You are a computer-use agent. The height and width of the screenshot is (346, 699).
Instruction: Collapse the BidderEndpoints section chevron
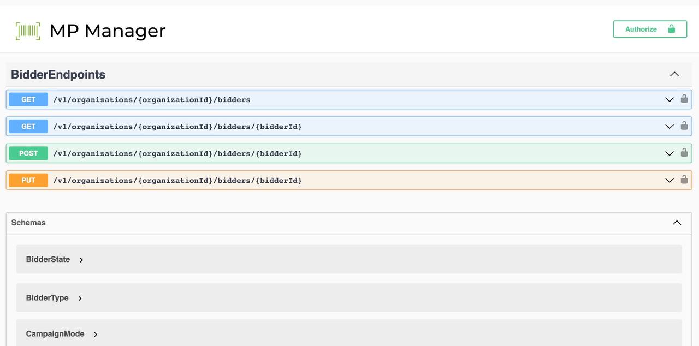click(674, 74)
